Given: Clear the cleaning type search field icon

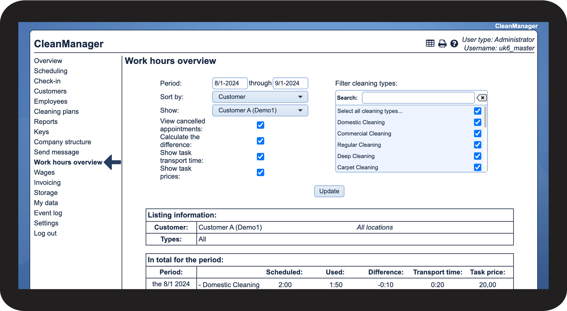Looking at the screenshot, I should (482, 98).
